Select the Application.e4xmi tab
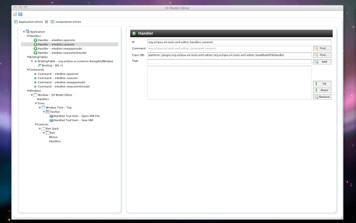The image size is (356, 223). 28,21
